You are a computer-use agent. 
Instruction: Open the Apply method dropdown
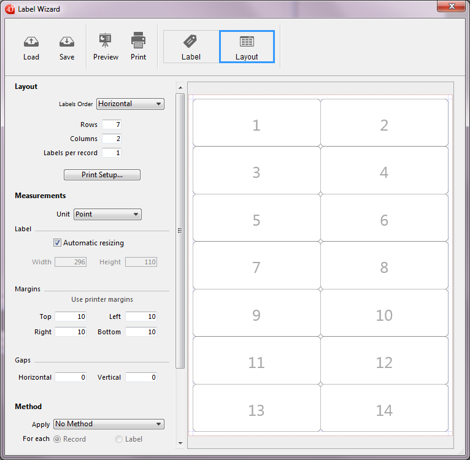point(109,424)
